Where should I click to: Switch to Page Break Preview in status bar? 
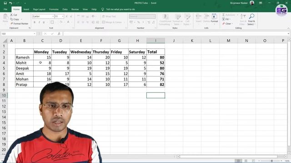click(x=253, y=161)
